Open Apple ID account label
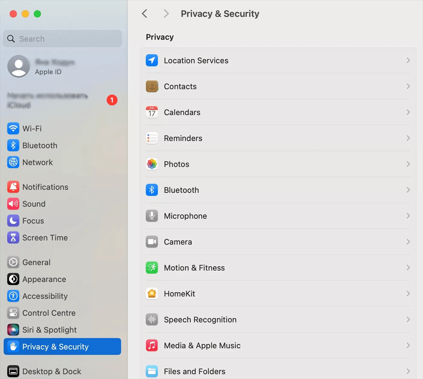Screen dimensions: 423x379 [48, 72]
